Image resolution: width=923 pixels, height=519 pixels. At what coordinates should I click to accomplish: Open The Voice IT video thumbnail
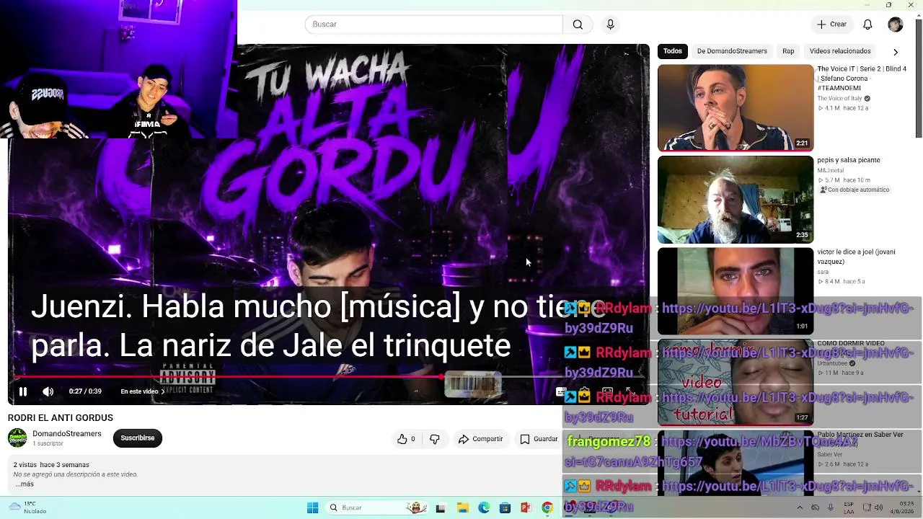click(x=736, y=108)
